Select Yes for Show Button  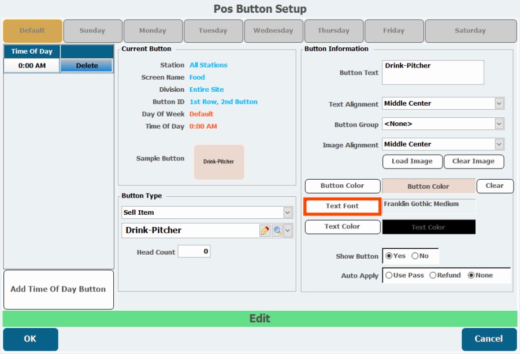click(x=389, y=256)
